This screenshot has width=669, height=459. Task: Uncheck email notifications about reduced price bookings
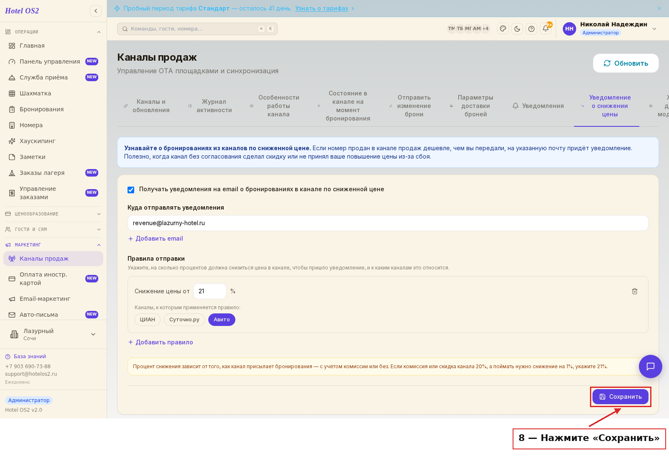[x=131, y=190]
